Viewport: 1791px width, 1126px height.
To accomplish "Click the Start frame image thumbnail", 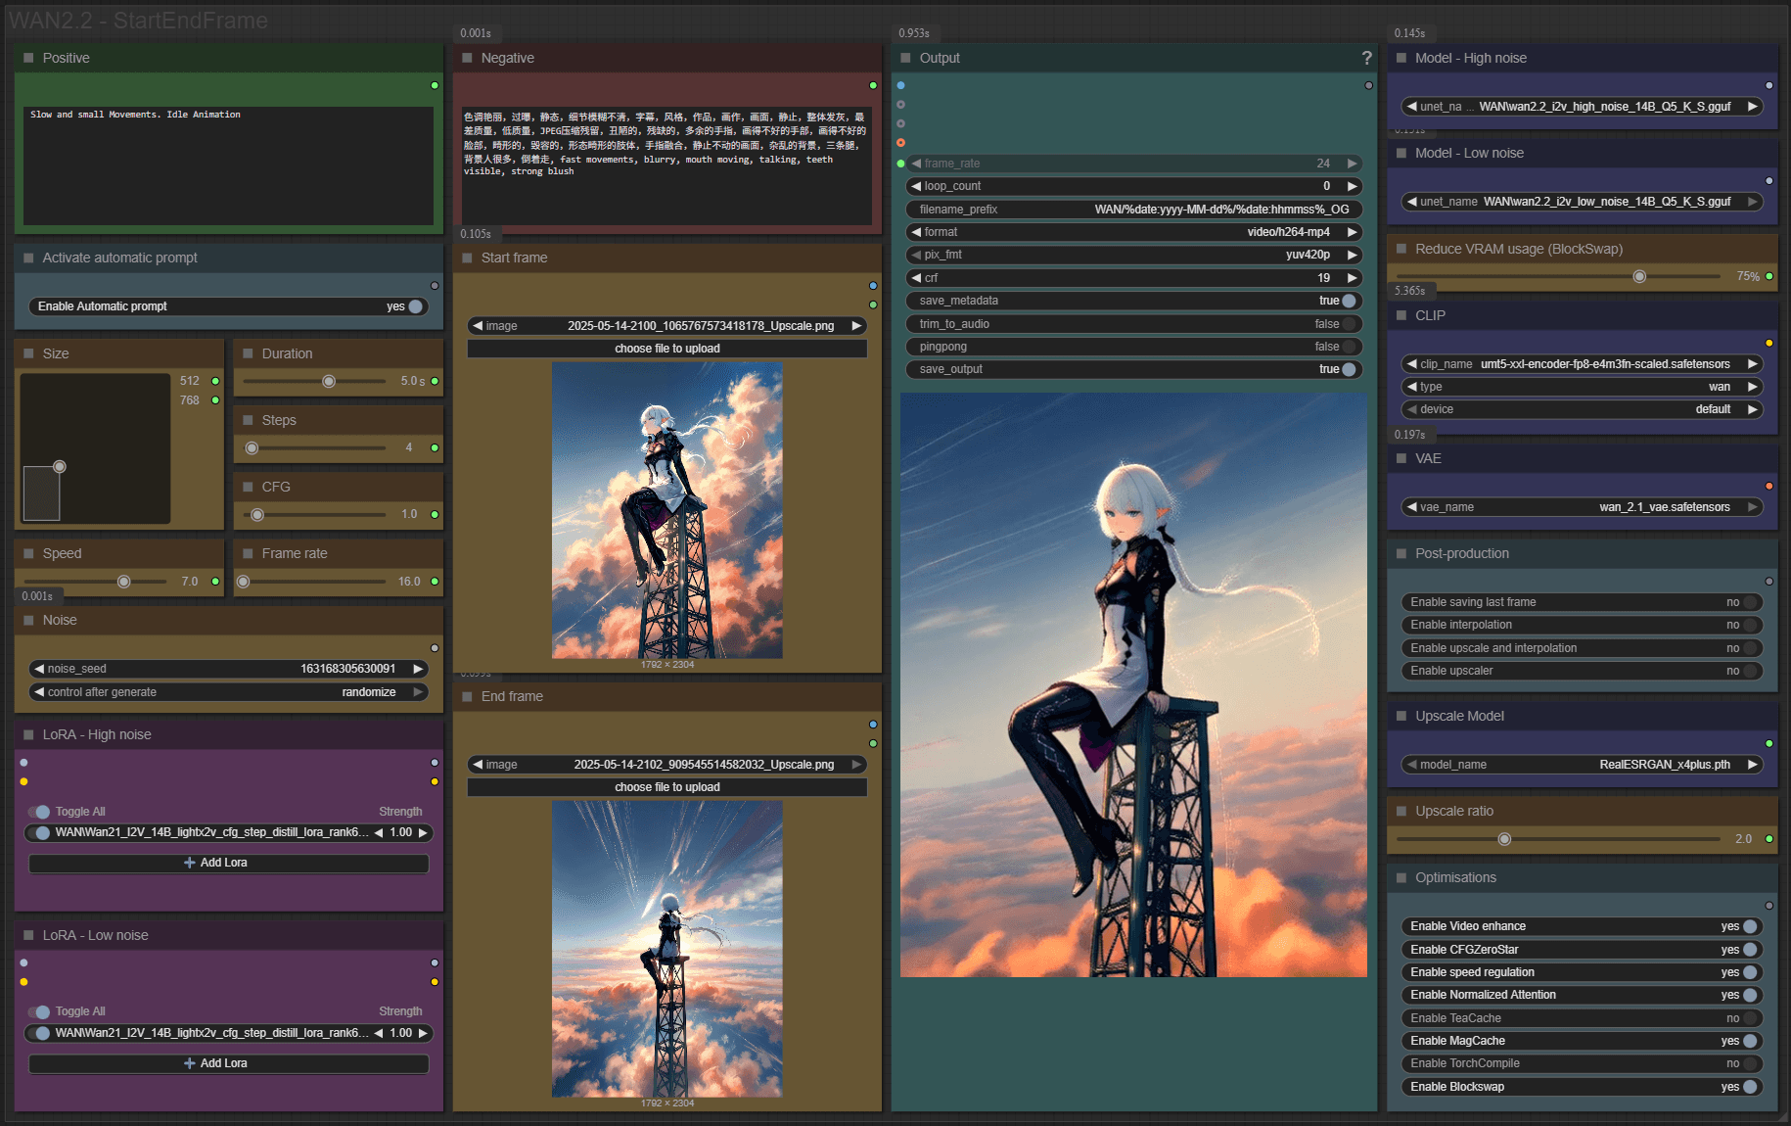I will pos(667,510).
